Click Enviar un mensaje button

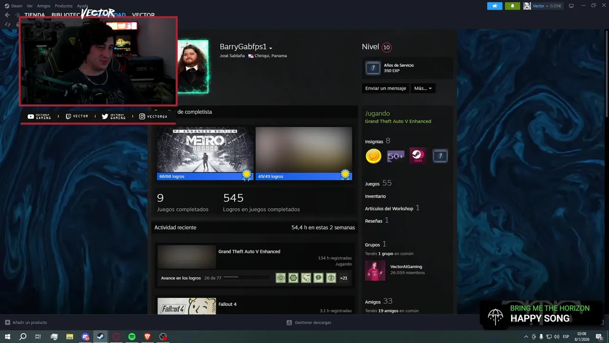385,88
